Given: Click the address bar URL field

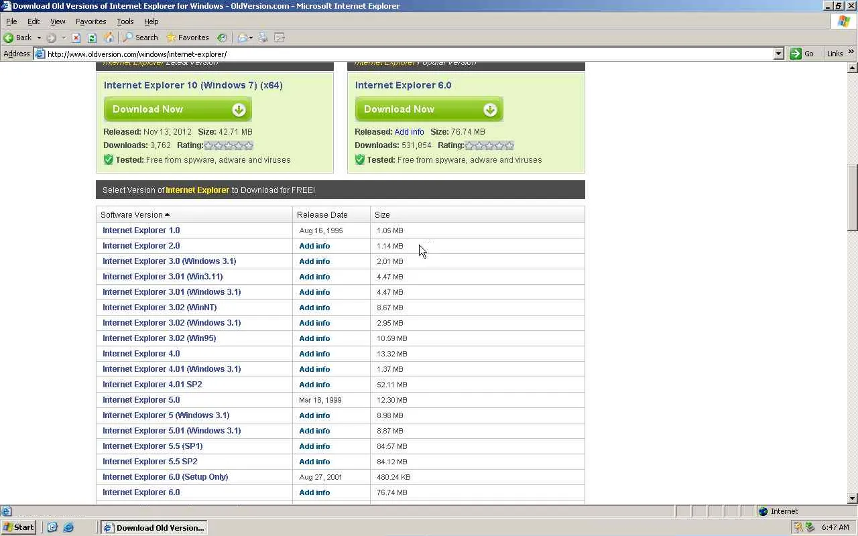Looking at the screenshot, I should point(409,54).
